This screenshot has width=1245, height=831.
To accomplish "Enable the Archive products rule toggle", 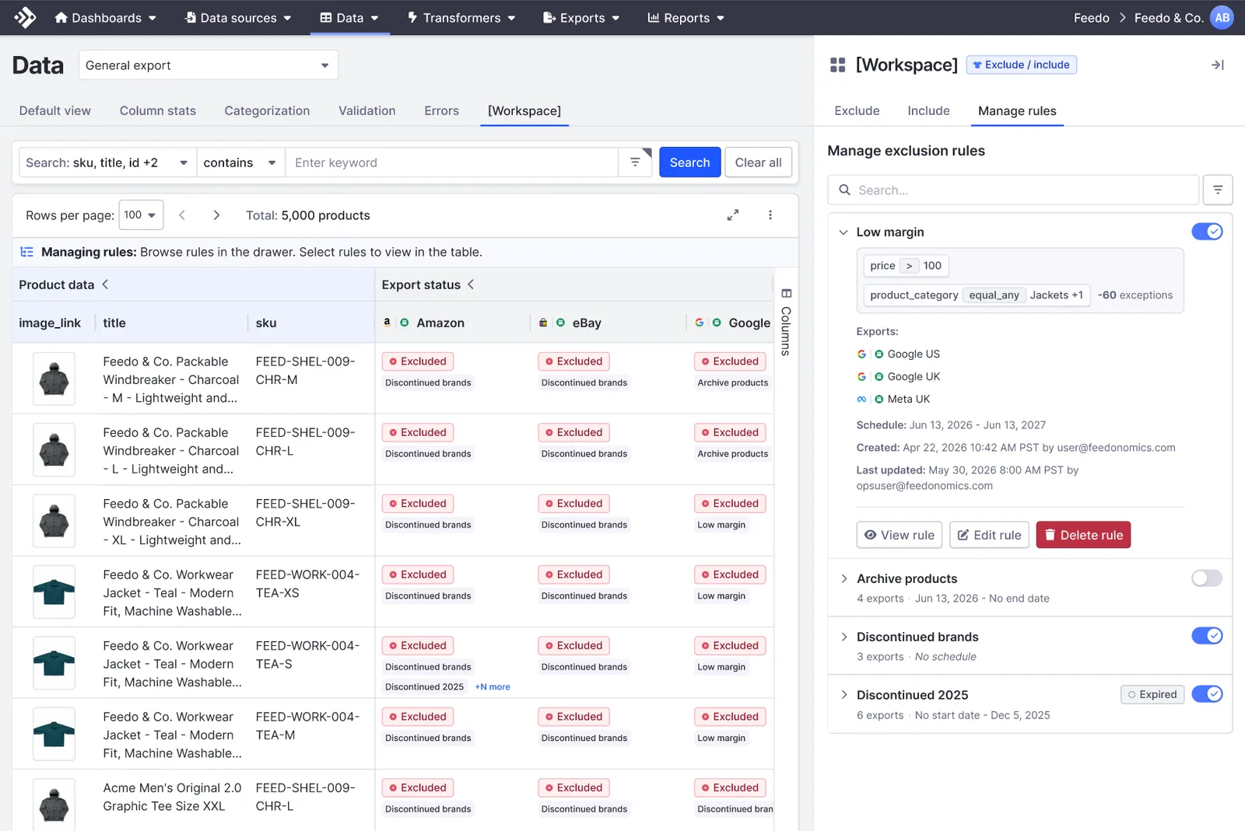I will (x=1207, y=578).
